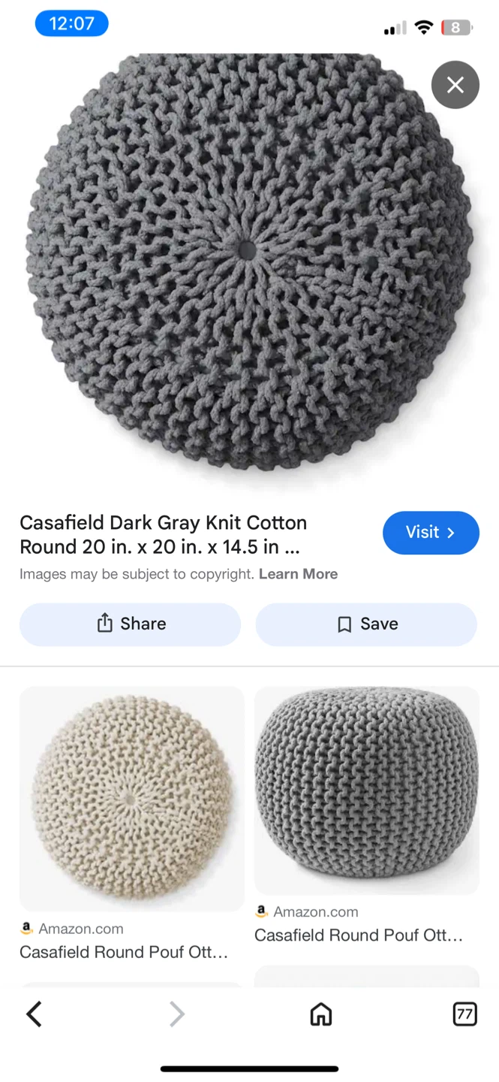Open the gray round pouf thumbnail
Image resolution: width=499 pixels, height=1082 pixels.
click(367, 790)
